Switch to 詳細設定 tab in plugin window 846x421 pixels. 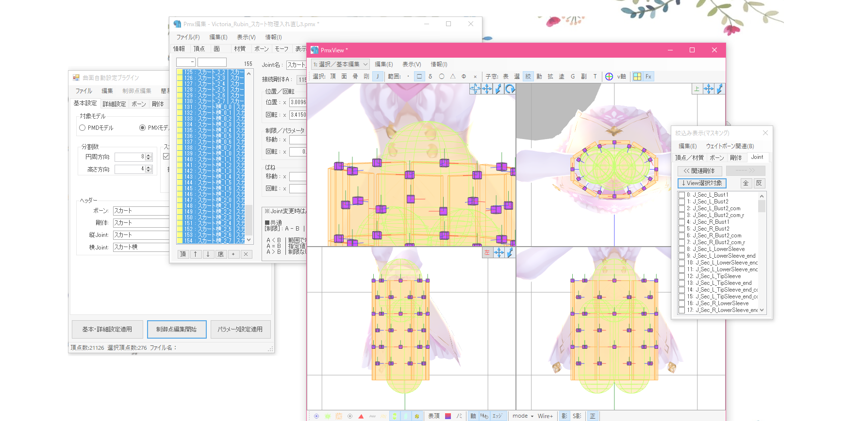pyautogui.click(x=114, y=104)
